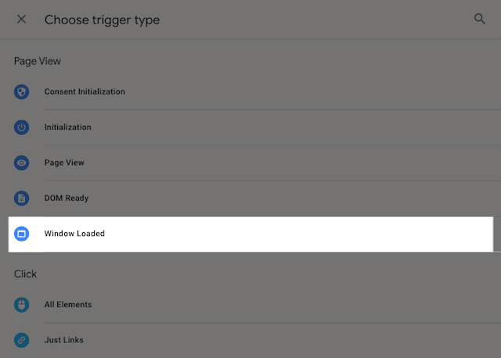This screenshot has height=358, width=501.
Task: Click the Click section heading
Action: tap(26, 274)
